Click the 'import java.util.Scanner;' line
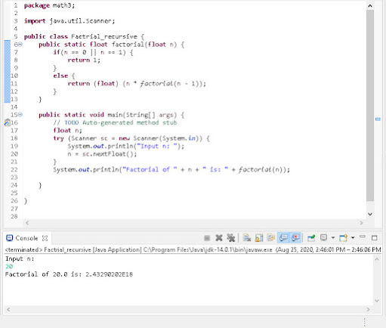 point(69,21)
